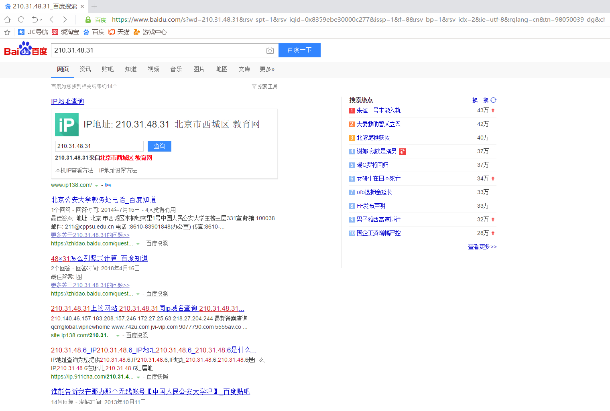Switch to the 贴吧 tab

(x=108, y=69)
